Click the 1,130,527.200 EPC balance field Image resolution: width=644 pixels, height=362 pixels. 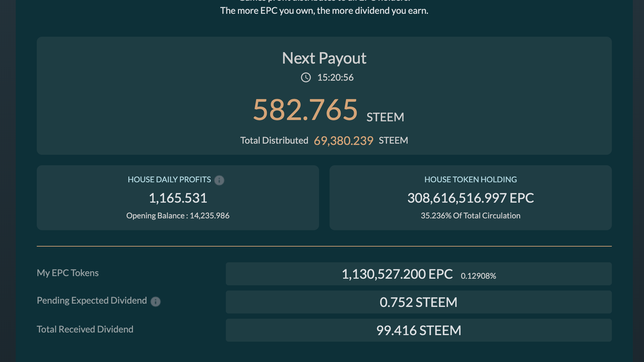click(x=397, y=274)
